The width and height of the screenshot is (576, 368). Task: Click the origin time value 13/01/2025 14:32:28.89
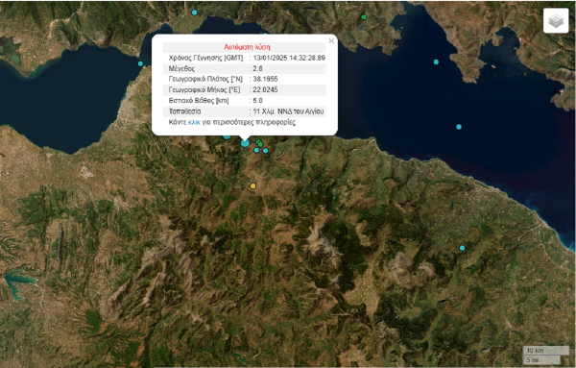click(289, 58)
